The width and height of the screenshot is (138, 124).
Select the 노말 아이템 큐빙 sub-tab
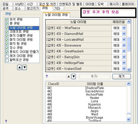pos(56,15)
